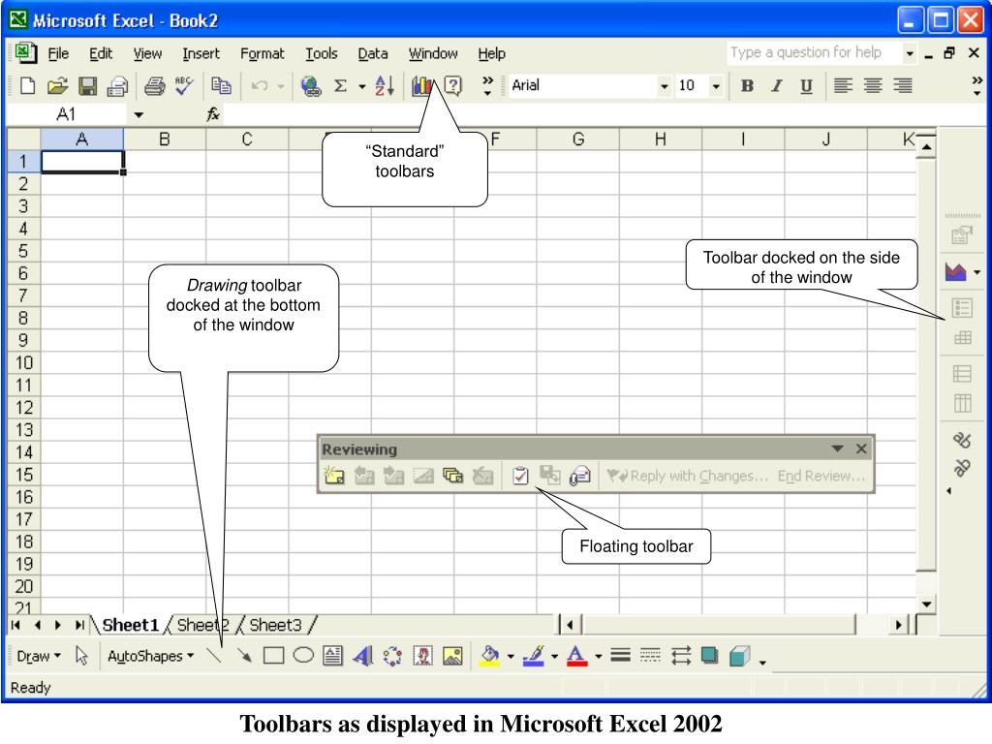The image size is (992, 744).
Task: Expand Standard toolbar options chevron
Action: coord(487,85)
